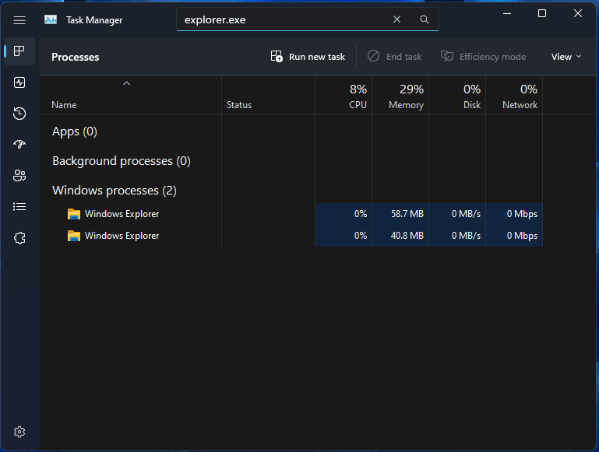
Task: Open the Startup apps page
Action: (x=19, y=144)
